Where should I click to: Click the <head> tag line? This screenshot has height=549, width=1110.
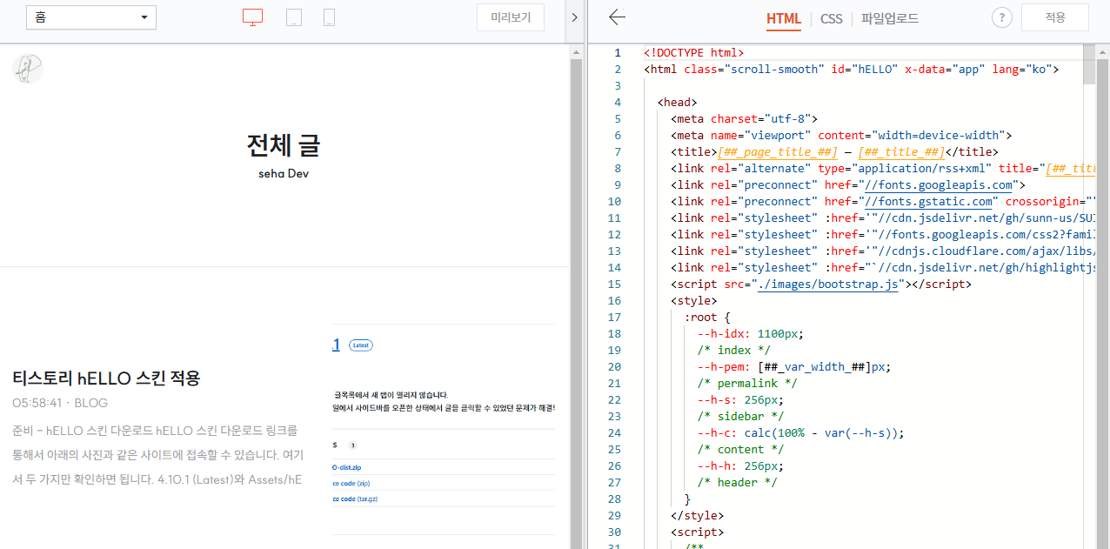tap(677, 103)
